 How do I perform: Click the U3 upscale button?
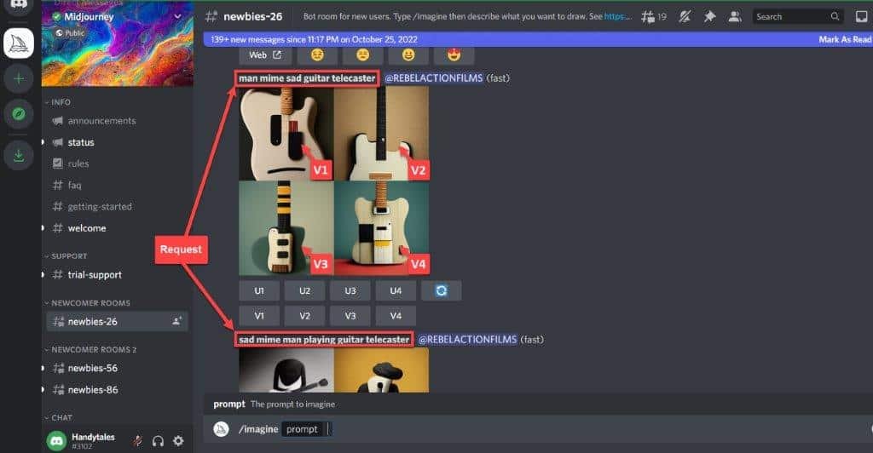tap(350, 290)
